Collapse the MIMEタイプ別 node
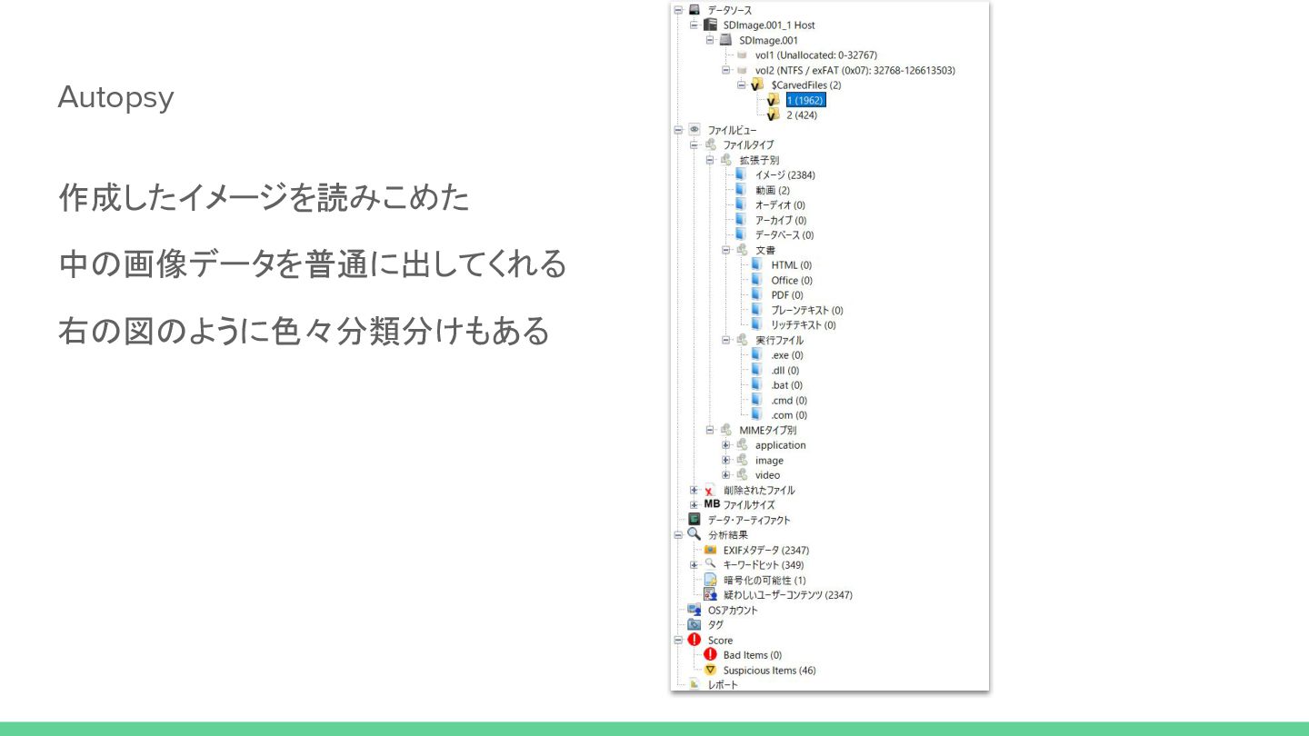1309x736 pixels. tap(710, 430)
